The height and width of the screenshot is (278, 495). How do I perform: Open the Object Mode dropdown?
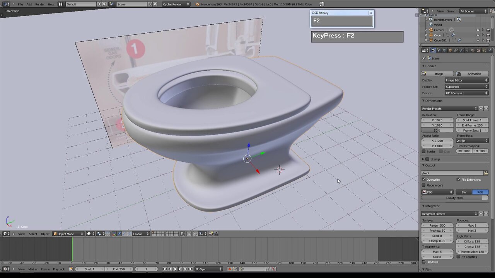pyautogui.click(x=68, y=234)
